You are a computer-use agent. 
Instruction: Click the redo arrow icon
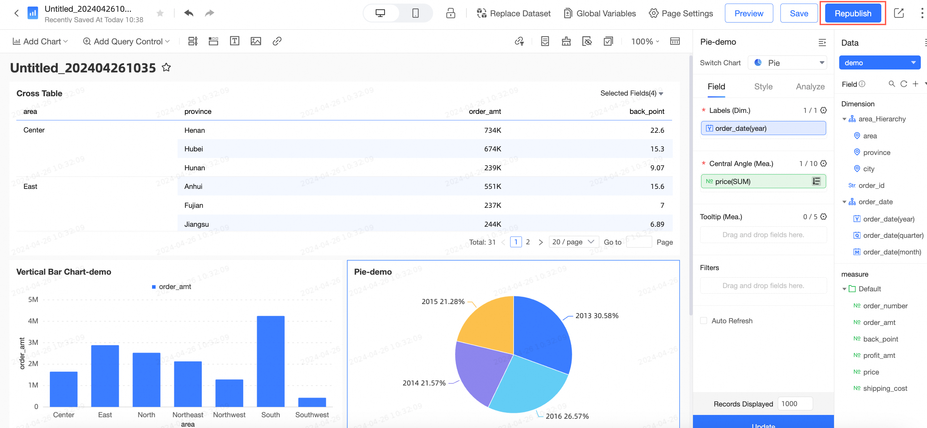click(x=210, y=13)
